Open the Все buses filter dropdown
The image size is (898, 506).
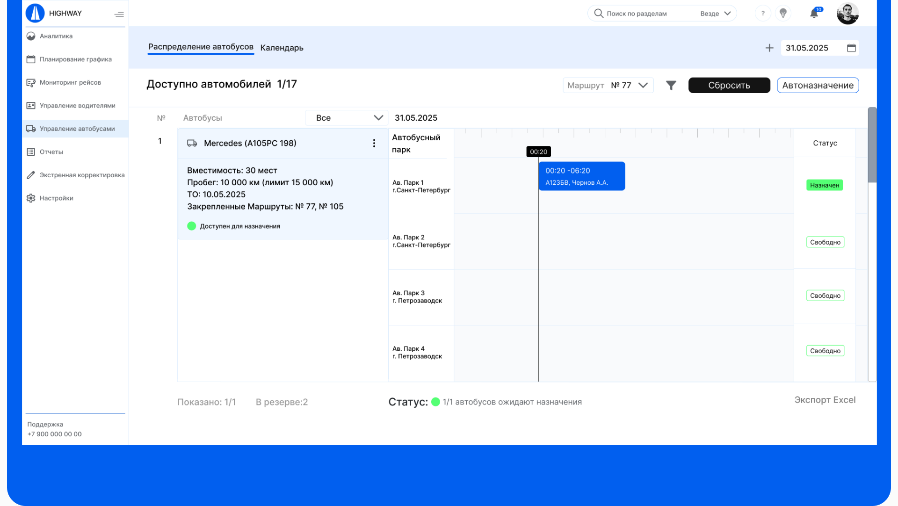(347, 118)
